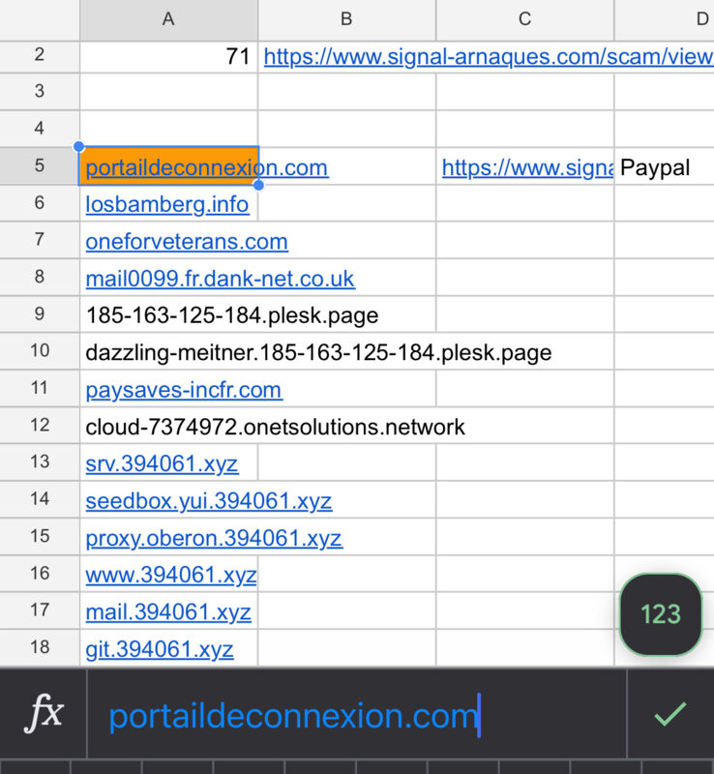The height and width of the screenshot is (774, 714).
Task: Open the git.394061.xyz link
Action: click(x=159, y=649)
